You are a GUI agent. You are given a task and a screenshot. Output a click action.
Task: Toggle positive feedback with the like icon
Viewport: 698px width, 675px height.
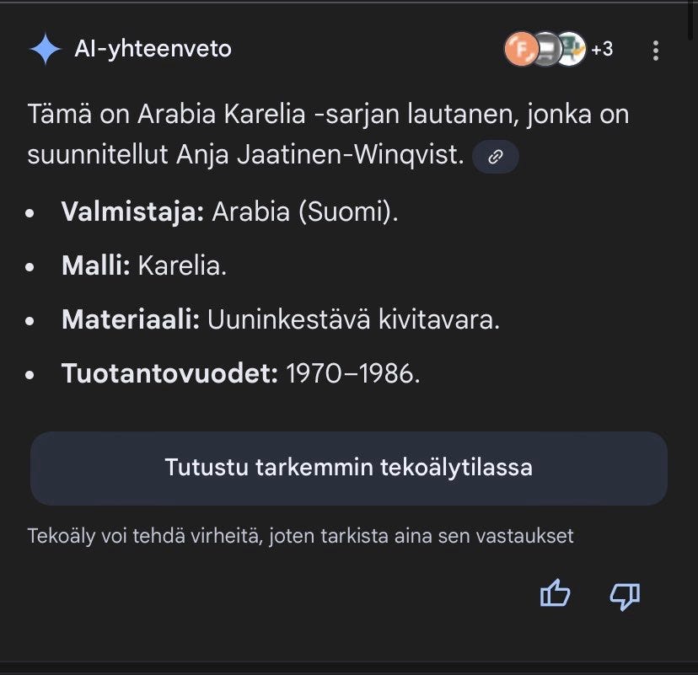coord(556,596)
